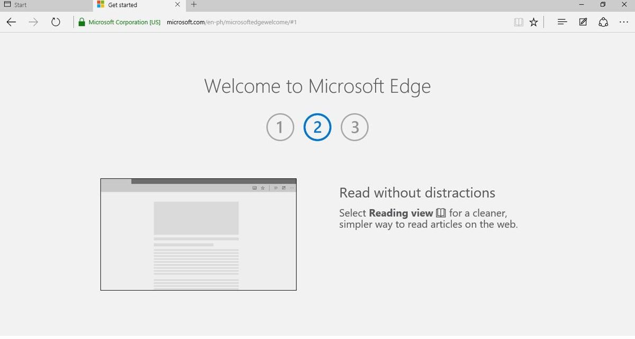635x339 pixels.
Task: Click the bold Reading view text
Action: (x=401, y=213)
